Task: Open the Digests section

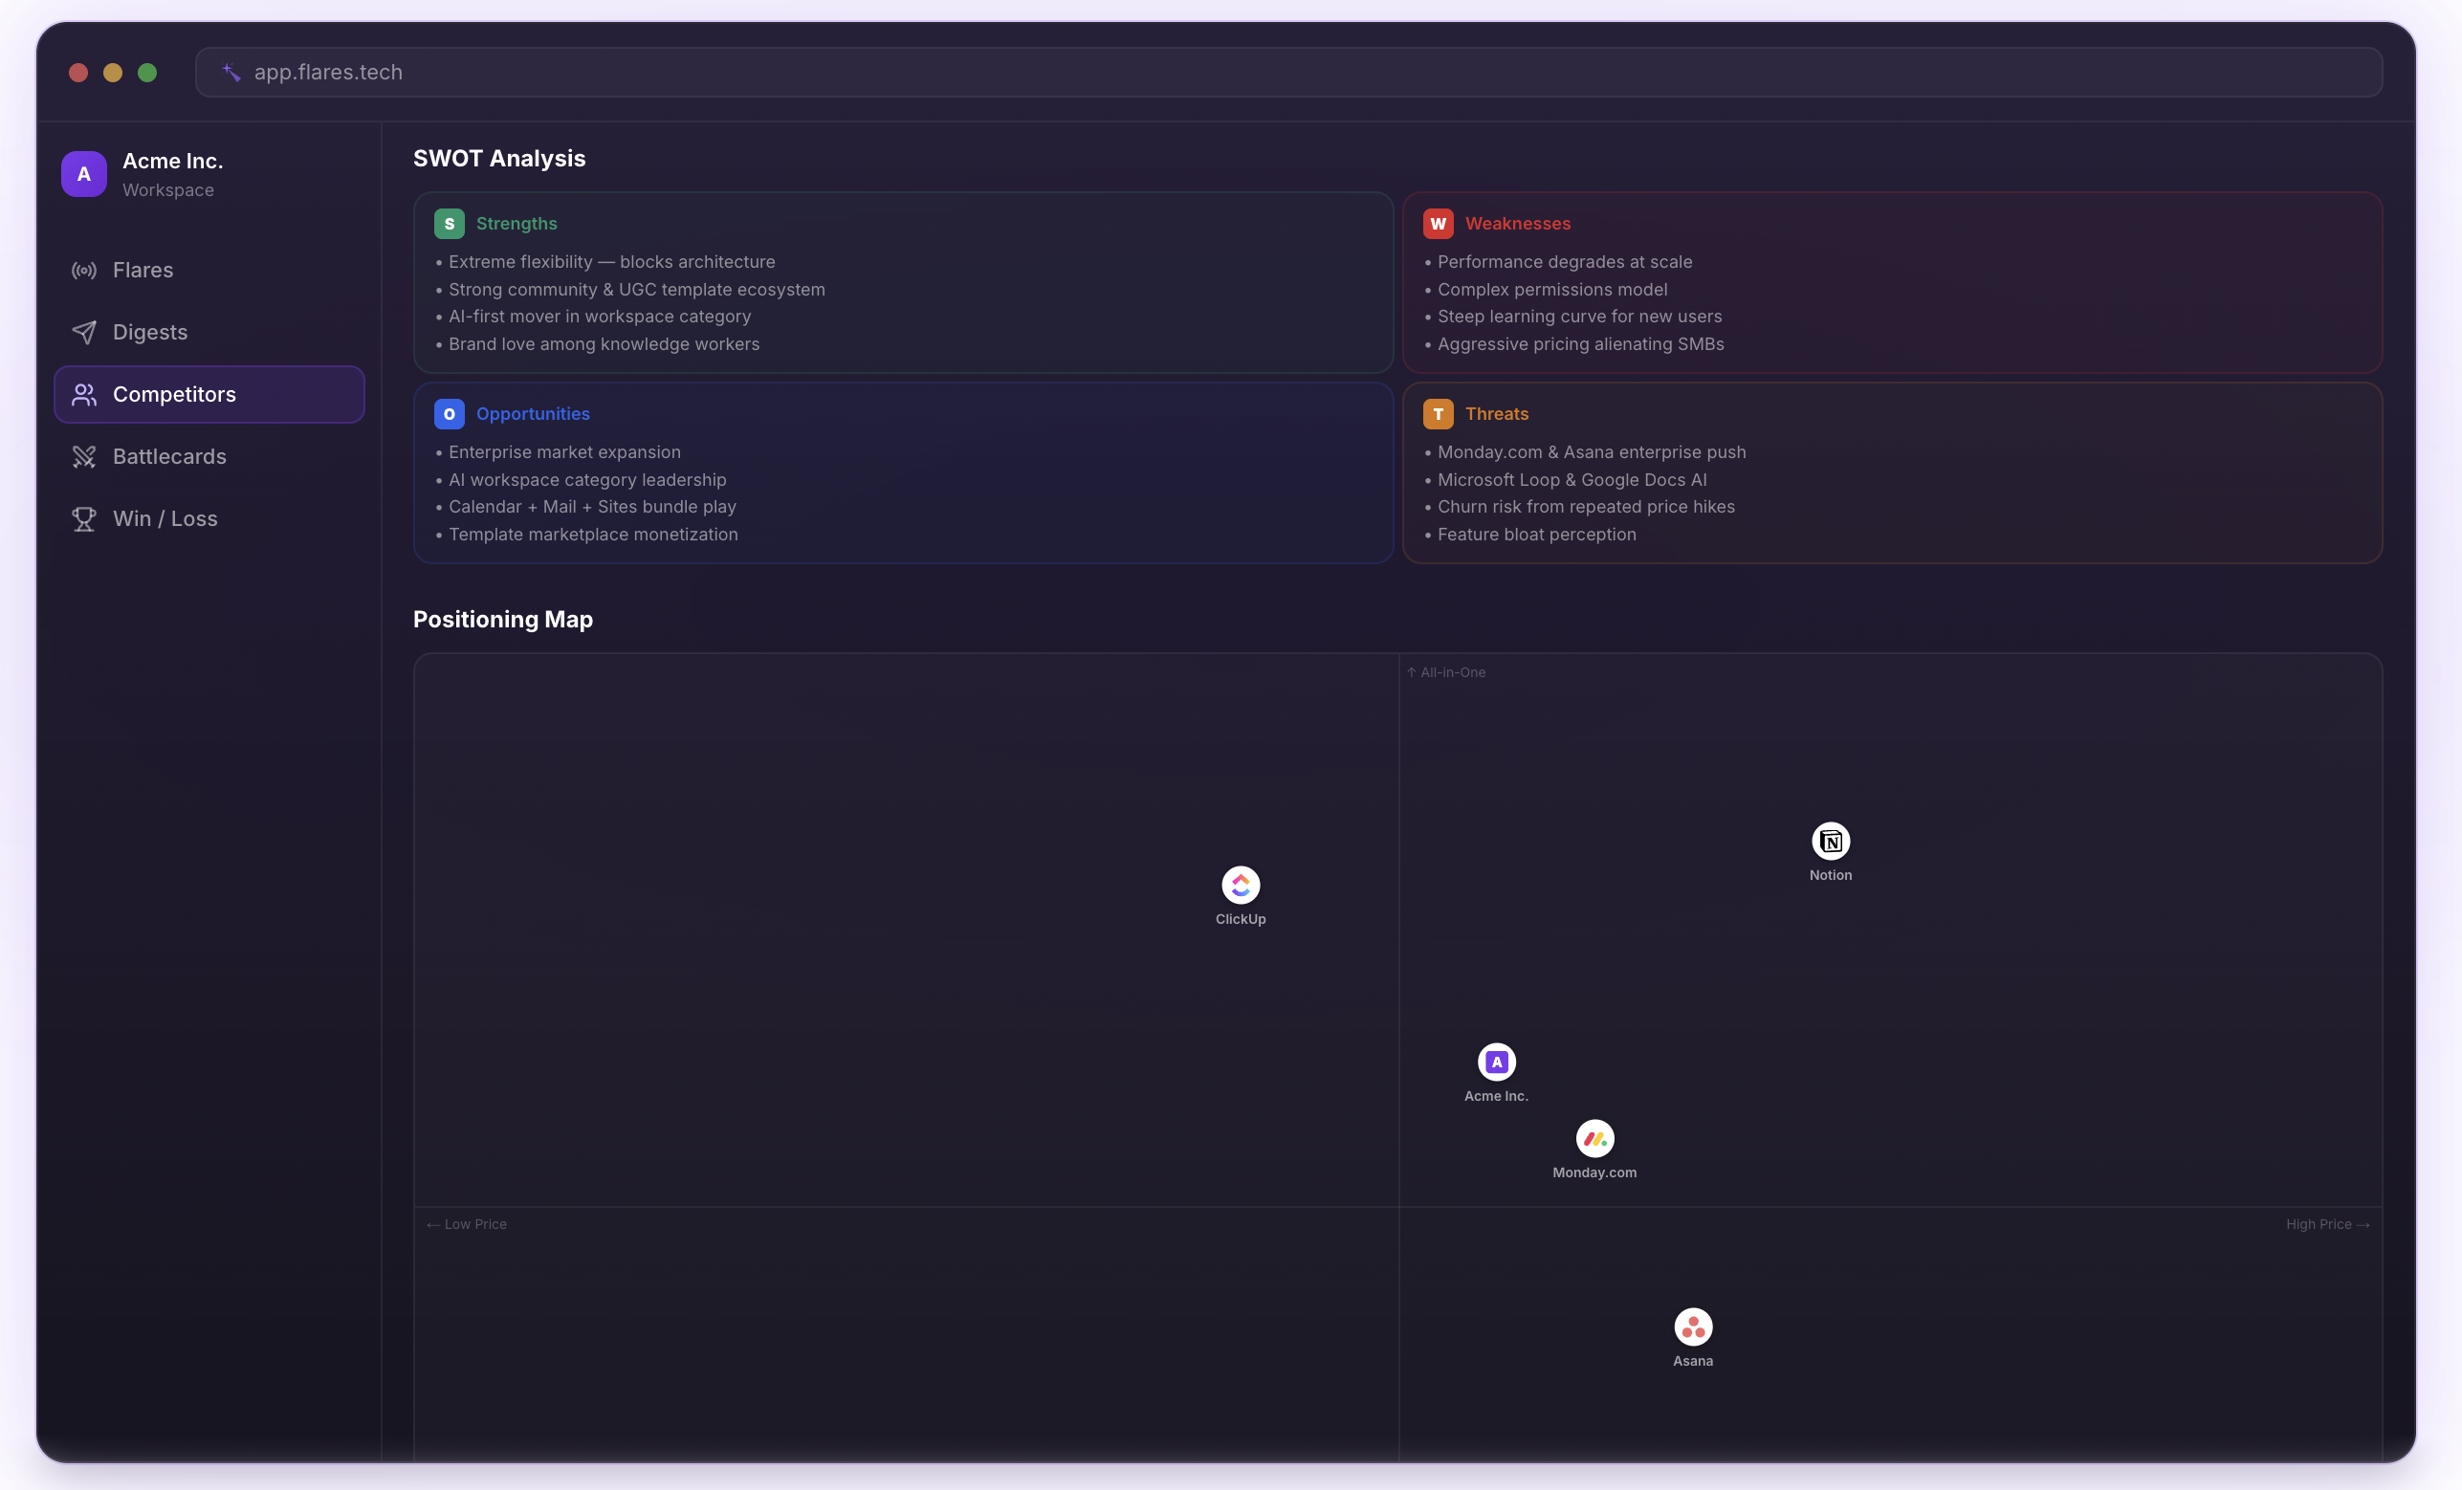Action: point(209,332)
